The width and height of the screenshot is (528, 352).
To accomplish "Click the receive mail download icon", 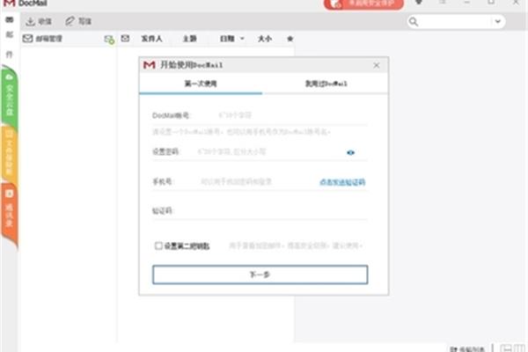I will point(30,21).
